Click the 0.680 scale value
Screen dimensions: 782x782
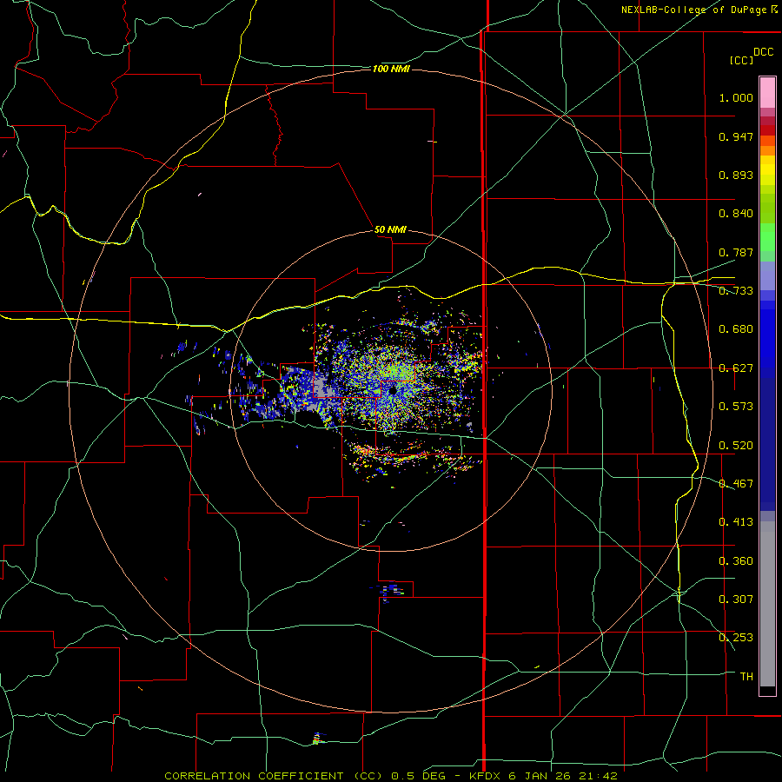tap(736, 329)
